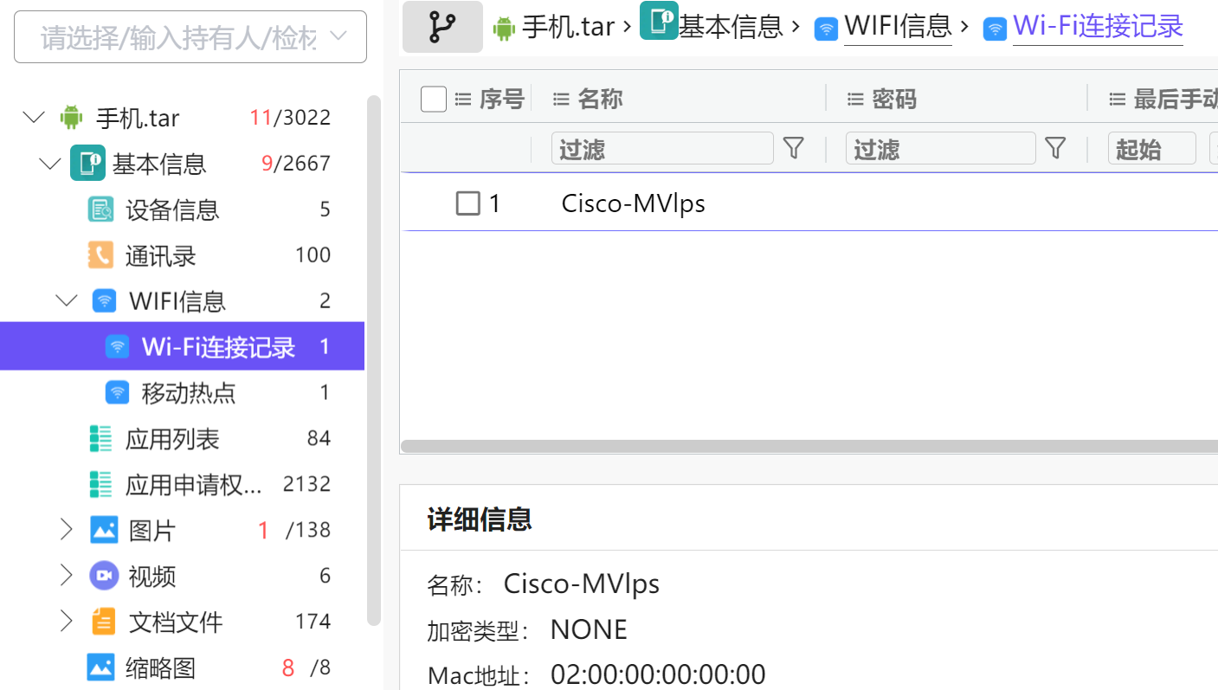
Task: Click the filter funnel icon for 名称 column
Action: [x=793, y=149]
